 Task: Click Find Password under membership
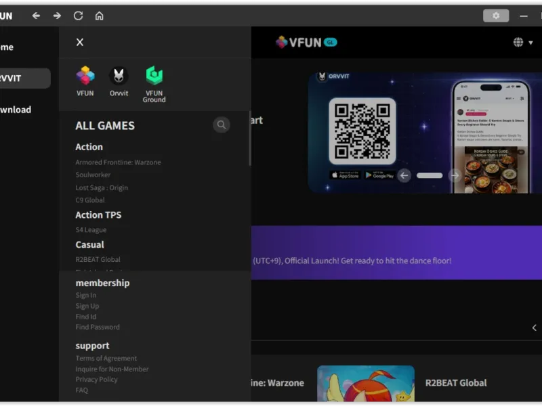(98, 327)
